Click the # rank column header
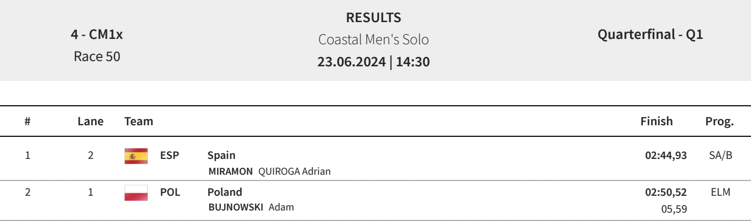 coord(27,122)
